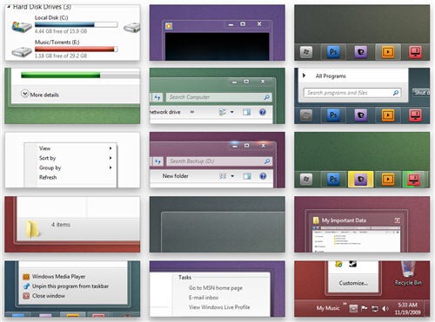Launch Photoshop from the blue taskbar
Screen dimensions: 435x322
(x=333, y=115)
